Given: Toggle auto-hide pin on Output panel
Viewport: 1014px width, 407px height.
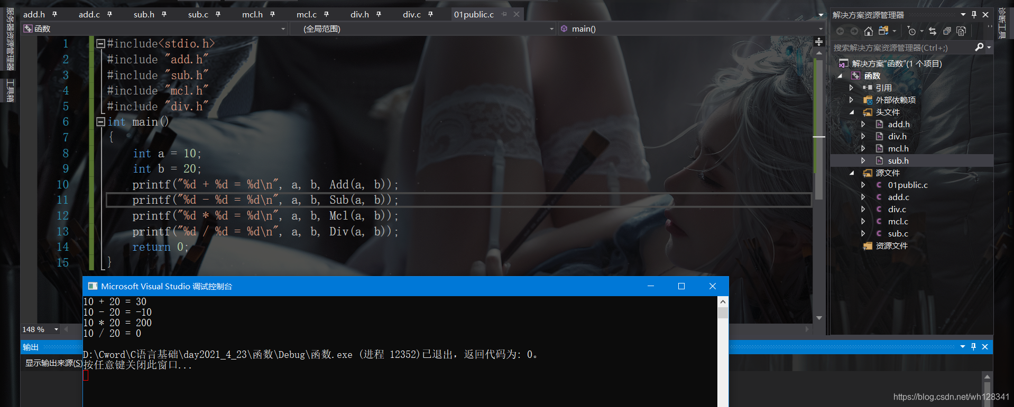Looking at the screenshot, I should (973, 346).
